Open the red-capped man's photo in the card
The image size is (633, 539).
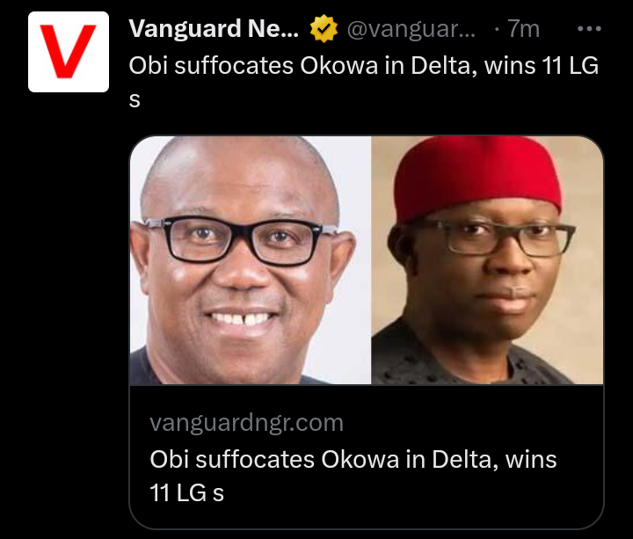tap(487, 260)
